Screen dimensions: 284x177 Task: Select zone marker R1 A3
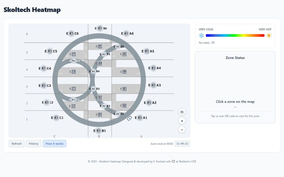[154, 85]
